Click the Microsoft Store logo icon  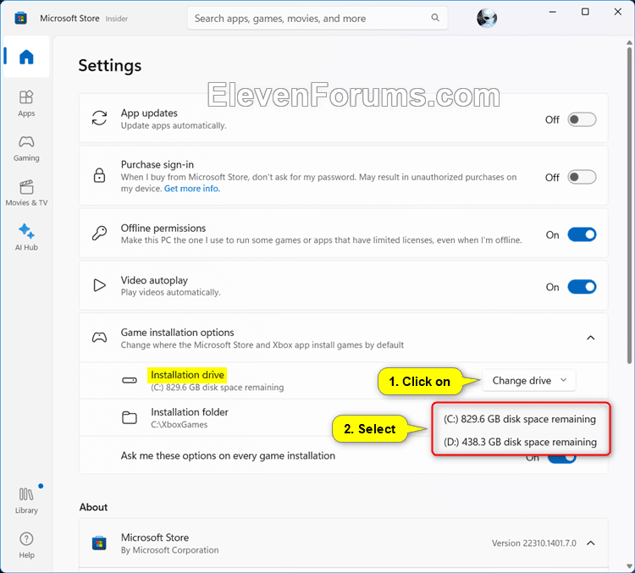point(20,19)
